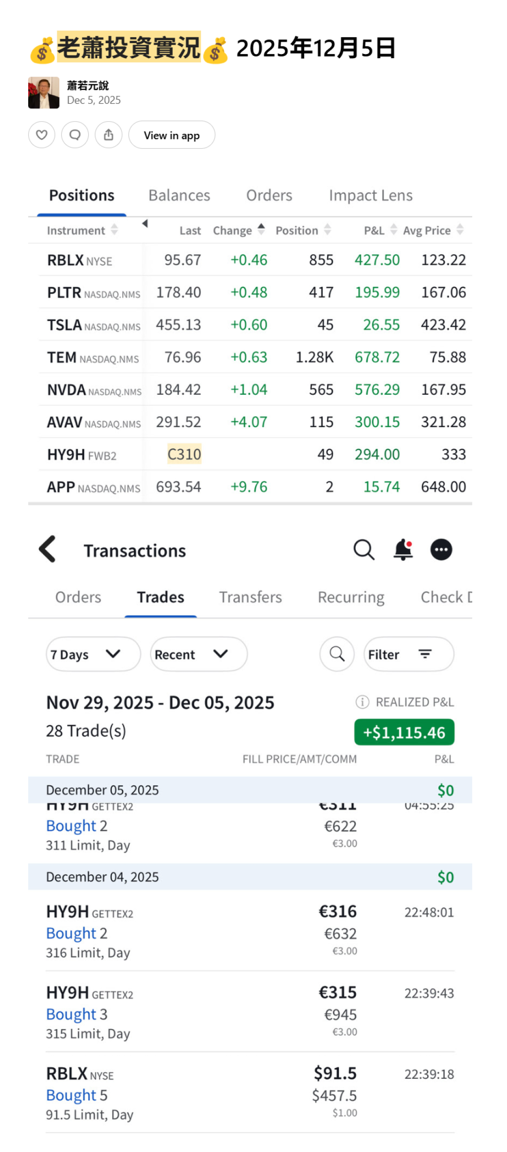Open the more options ellipsis icon
The height and width of the screenshot is (1152, 507).
tap(441, 550)
